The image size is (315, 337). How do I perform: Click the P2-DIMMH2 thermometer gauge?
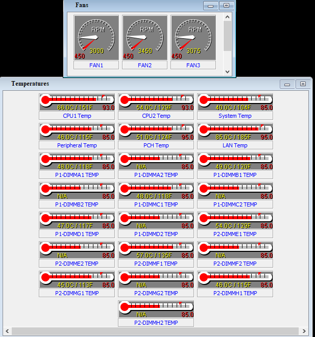click(x=156, y=309)
